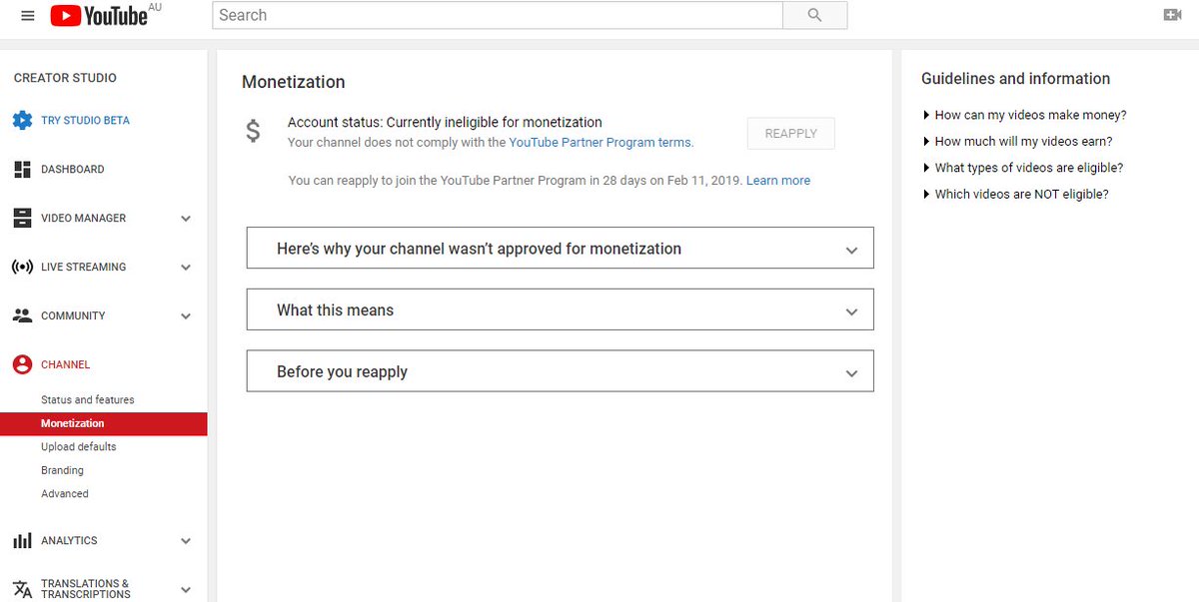This screenshot has height=602, width=1199.
Task: Click the Creator Studio heading
Action: [65, 78]
